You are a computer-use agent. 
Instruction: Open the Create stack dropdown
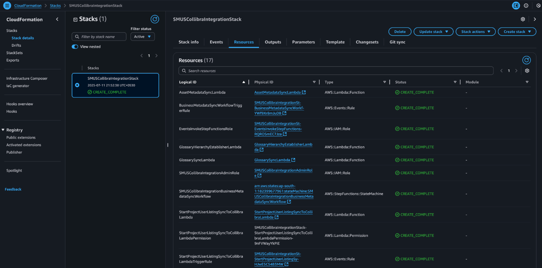[517, 32]
